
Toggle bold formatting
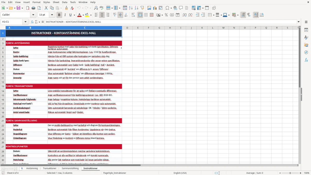pyautogui.click(x=59, y=15)
